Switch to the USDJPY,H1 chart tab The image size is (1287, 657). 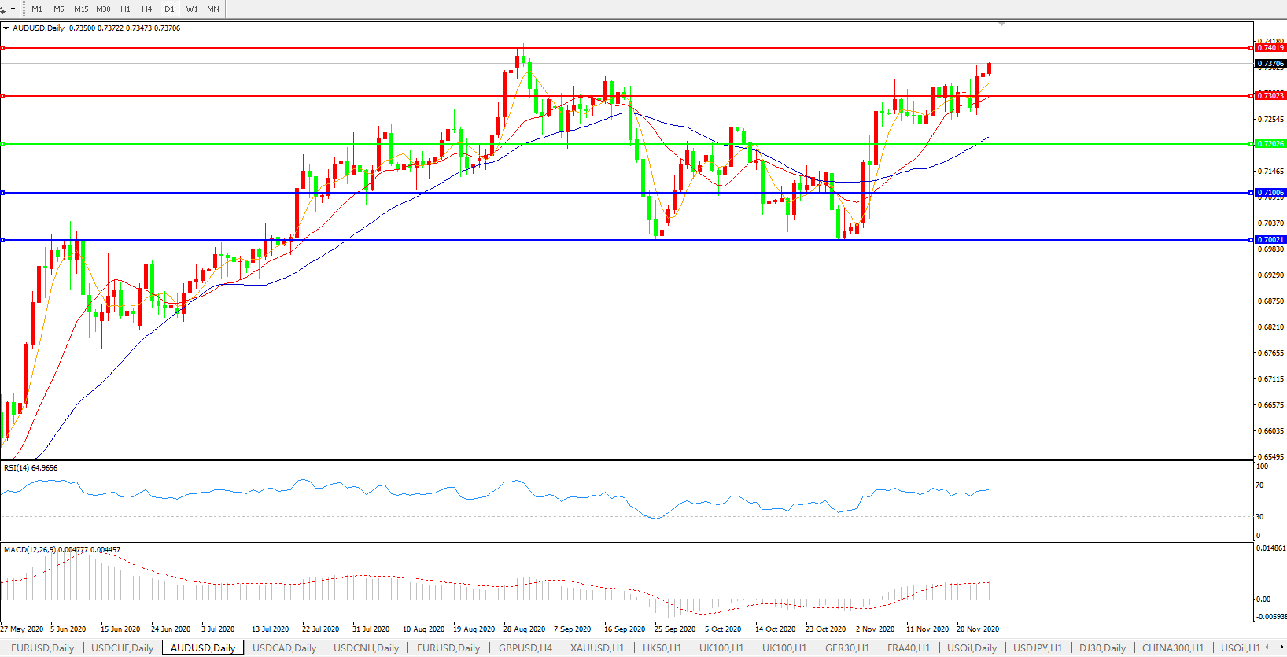tap(1037, 648)
